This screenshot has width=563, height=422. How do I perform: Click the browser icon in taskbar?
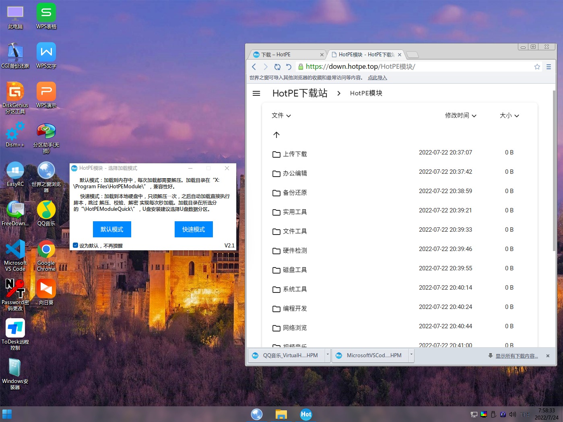tap(256, 414)
